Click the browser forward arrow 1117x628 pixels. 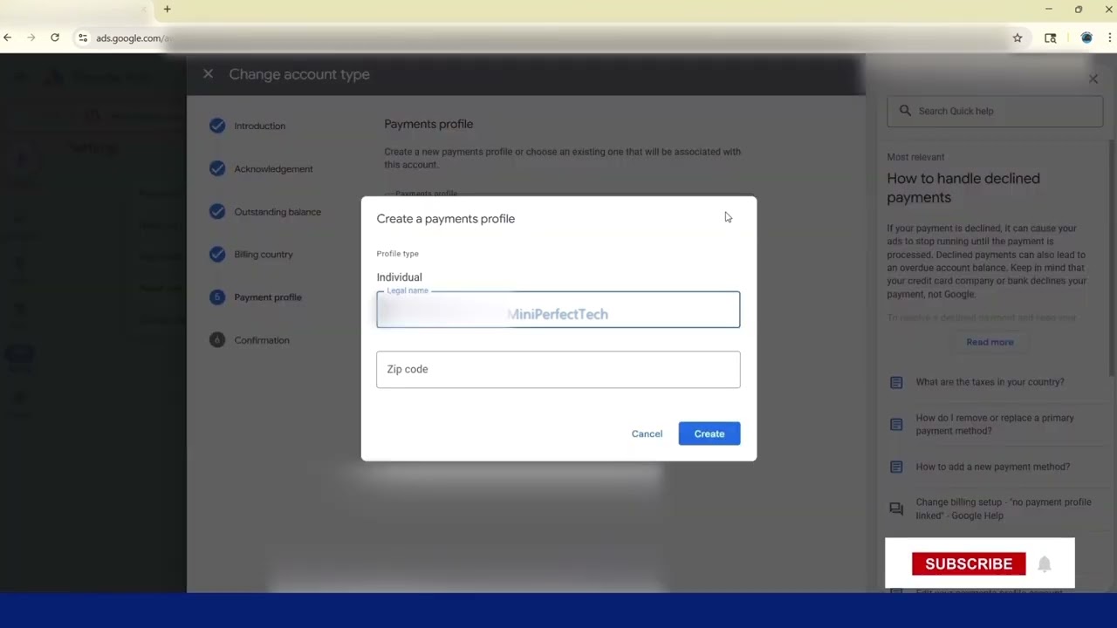tap(31, 38)
